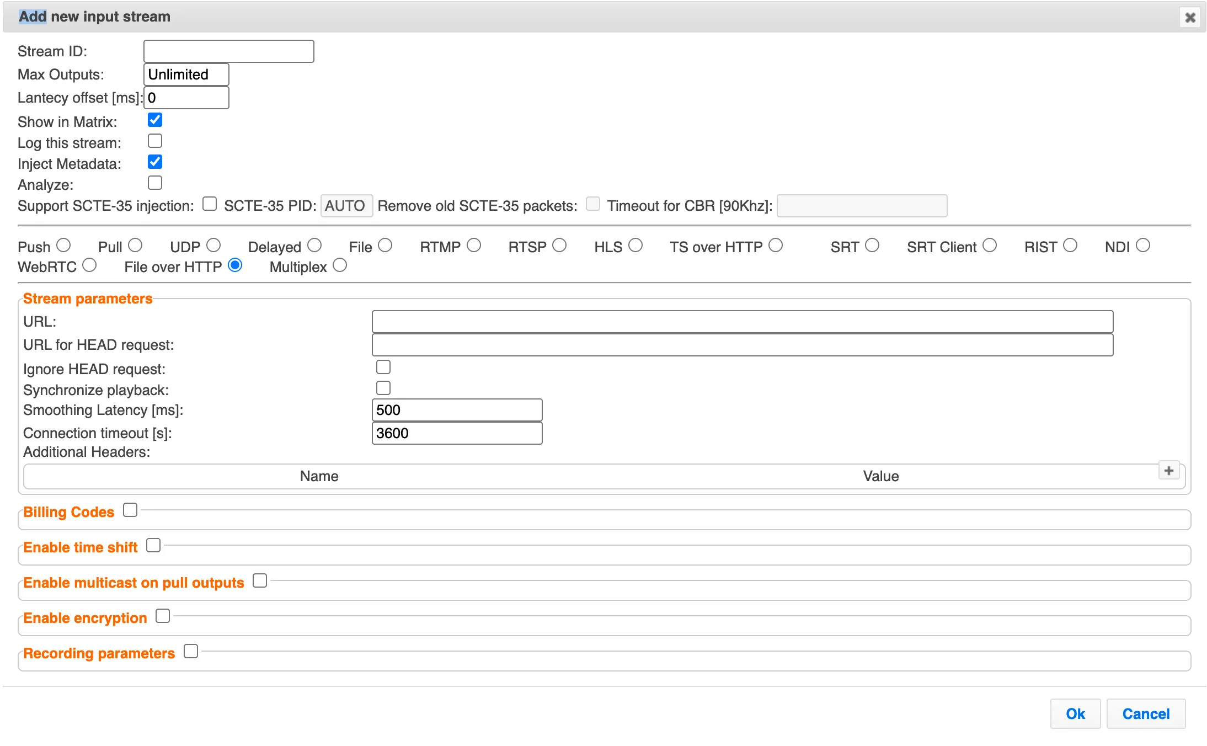Select SRT Client input type
Image resolution: width=1207 pixels, height=746 pixels.
click(x=990, y=245)
